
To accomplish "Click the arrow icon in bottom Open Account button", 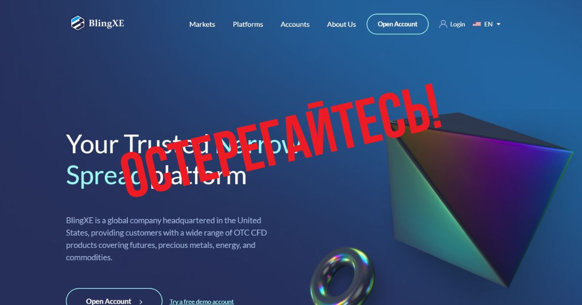I will tap(141, 302).
